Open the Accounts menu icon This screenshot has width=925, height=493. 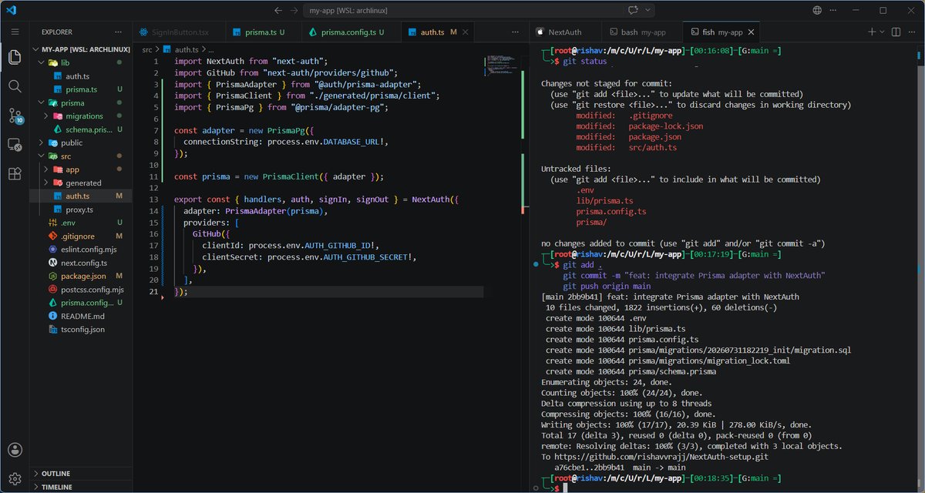15,450
